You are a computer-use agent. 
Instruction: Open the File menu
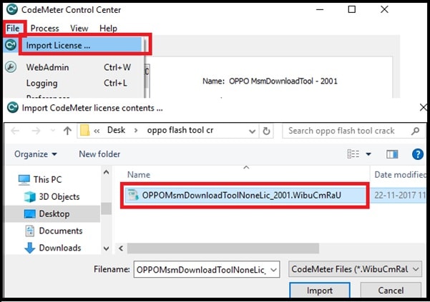(13, 28)
